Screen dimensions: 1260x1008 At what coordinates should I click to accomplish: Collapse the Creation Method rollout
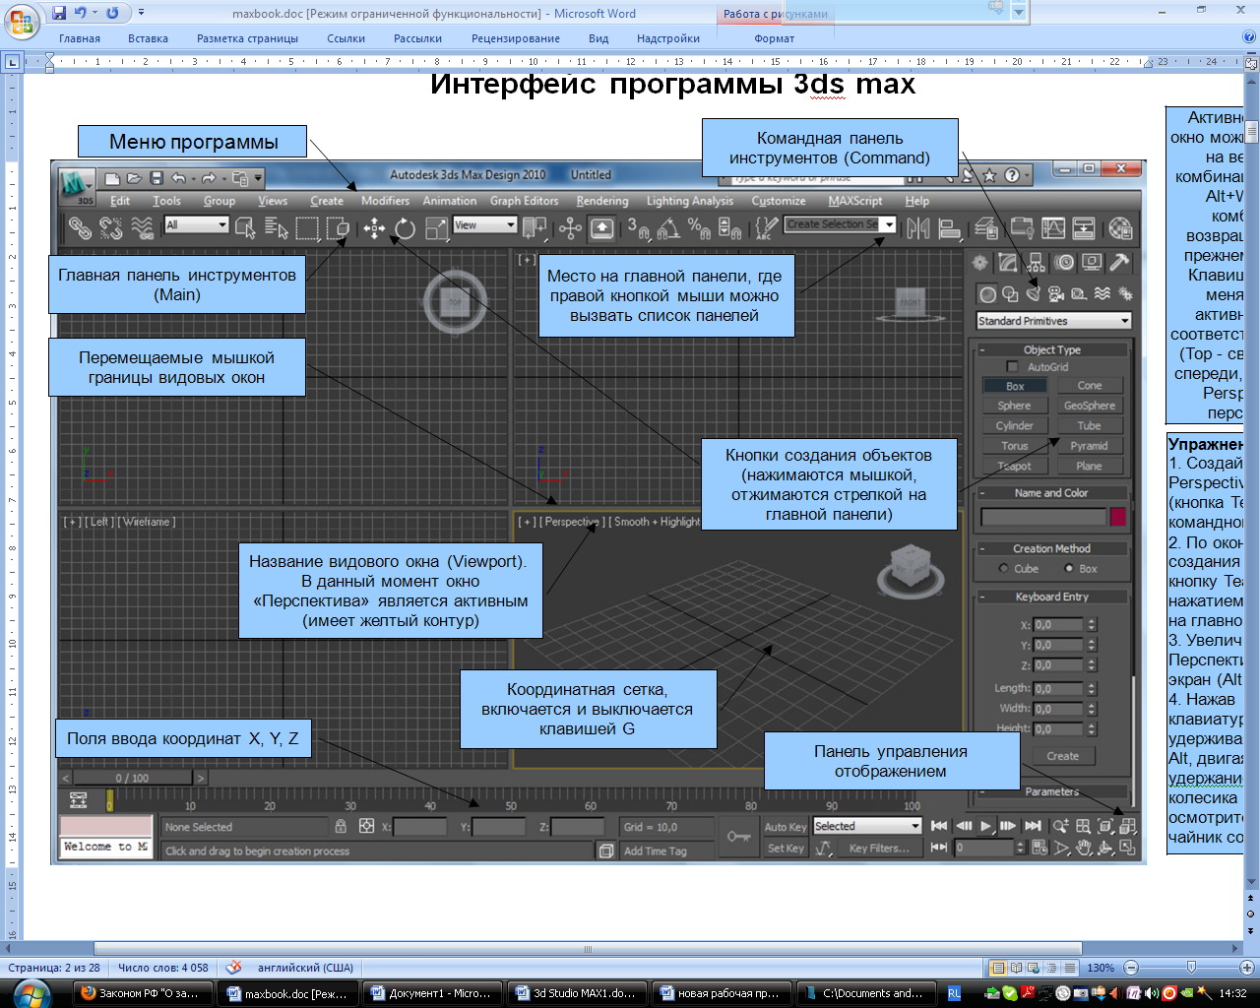click(1051, 548)
